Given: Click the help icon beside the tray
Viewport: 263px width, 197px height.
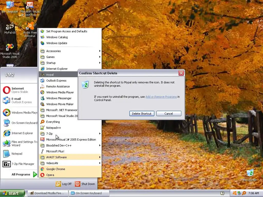Looking at the screenshot, I should coord(222,193).
